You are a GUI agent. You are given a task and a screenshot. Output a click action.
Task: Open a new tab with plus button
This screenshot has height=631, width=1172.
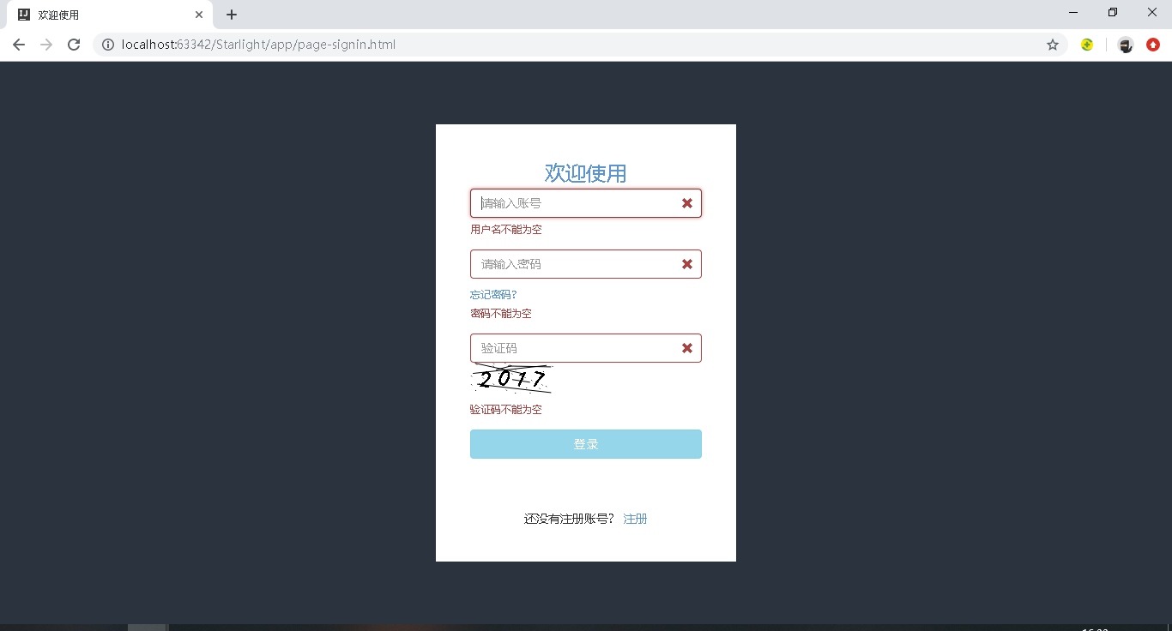pos(232,15)
